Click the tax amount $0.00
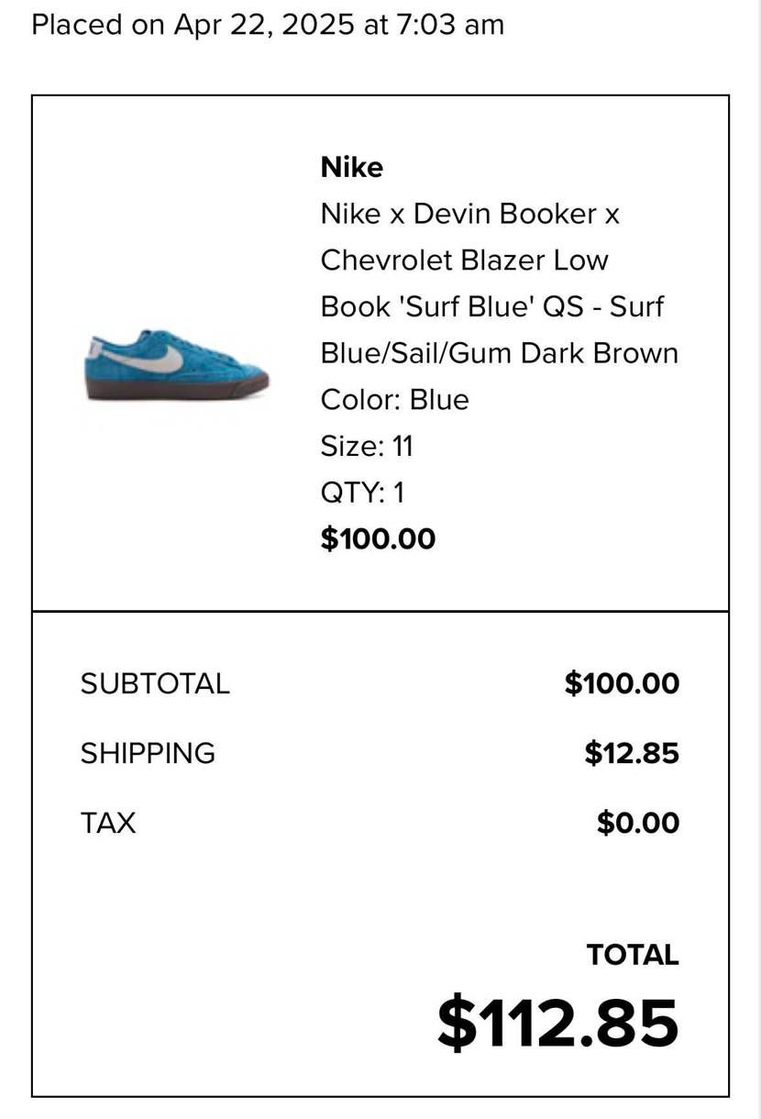Viewport: 761px width, 1119px height. coord(638,823)
